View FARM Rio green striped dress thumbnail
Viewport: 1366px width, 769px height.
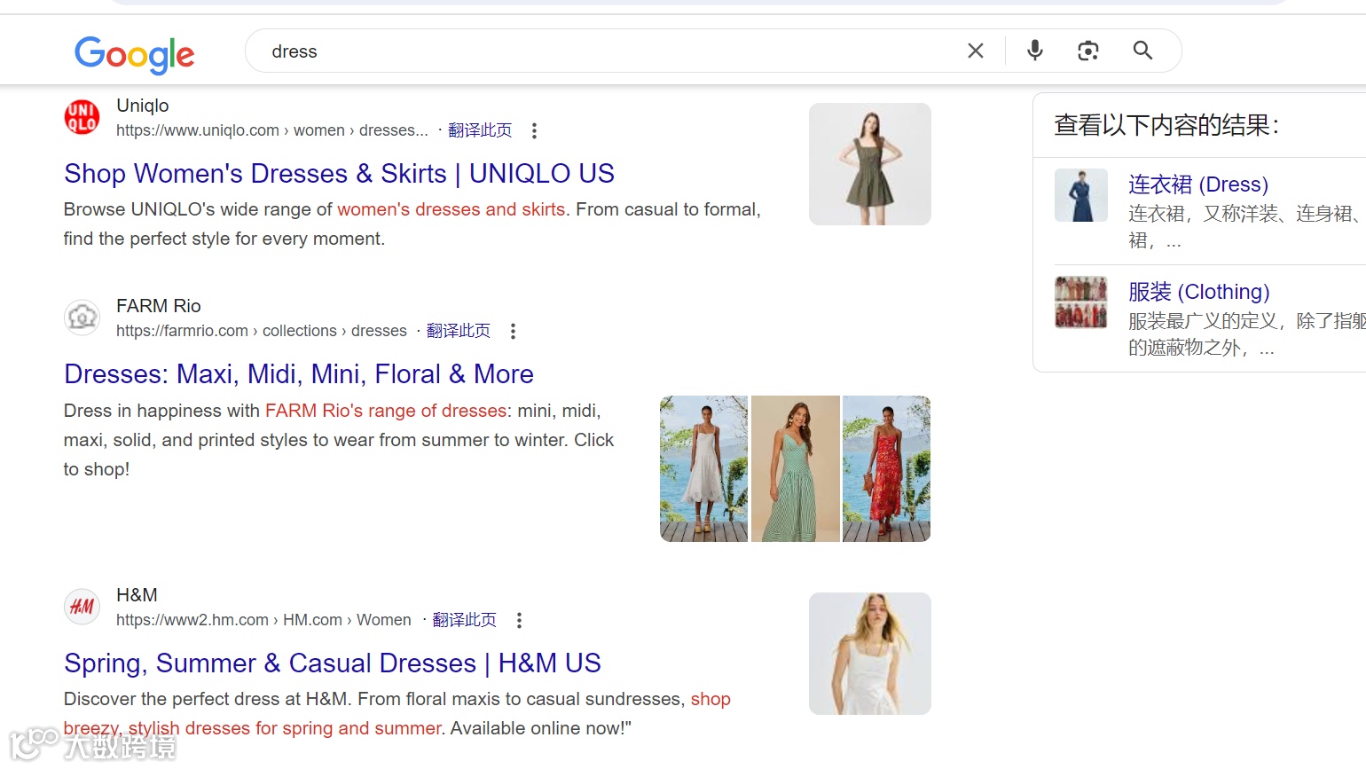tap(796, 468)
